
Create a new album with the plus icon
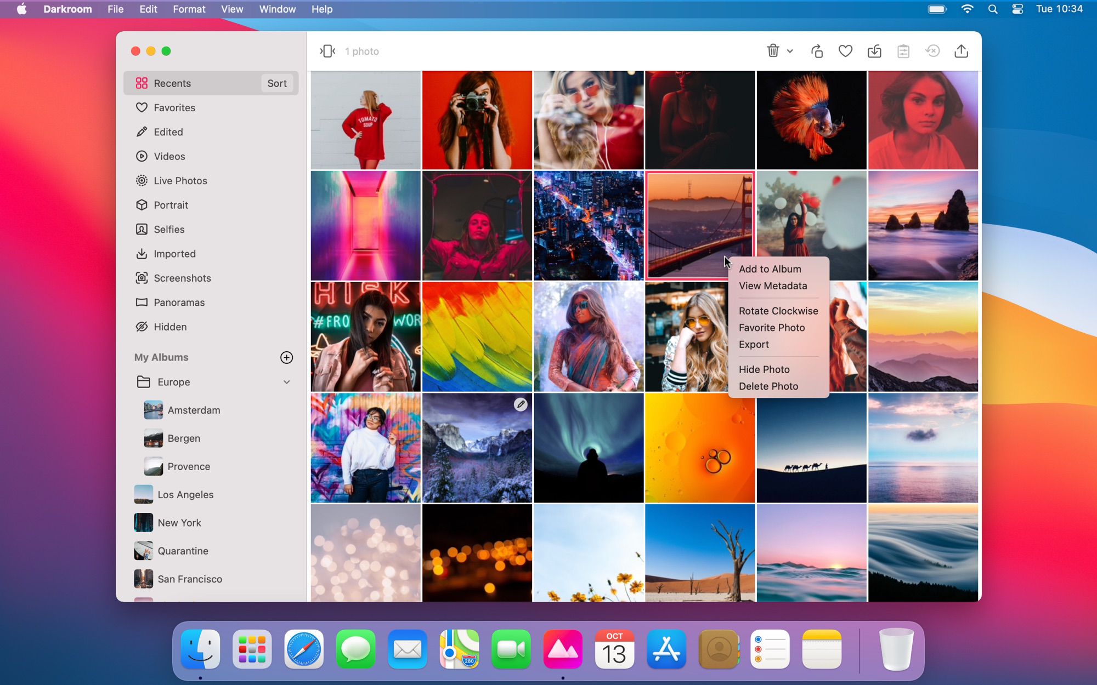click(x=286, y=357)
